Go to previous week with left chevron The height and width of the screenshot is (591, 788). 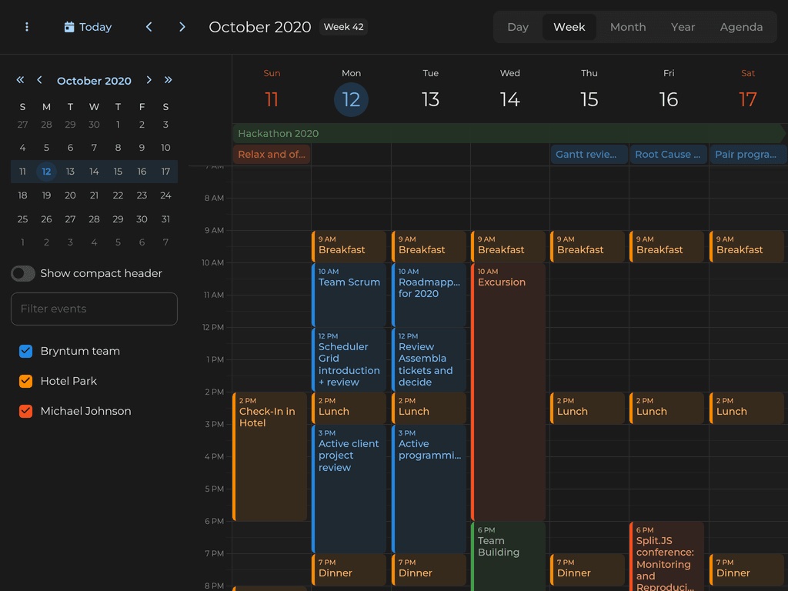149,27
